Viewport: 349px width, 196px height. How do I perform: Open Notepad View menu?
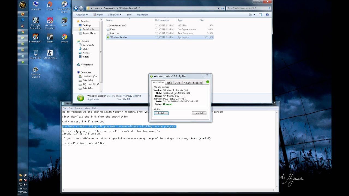coord(87,108)
